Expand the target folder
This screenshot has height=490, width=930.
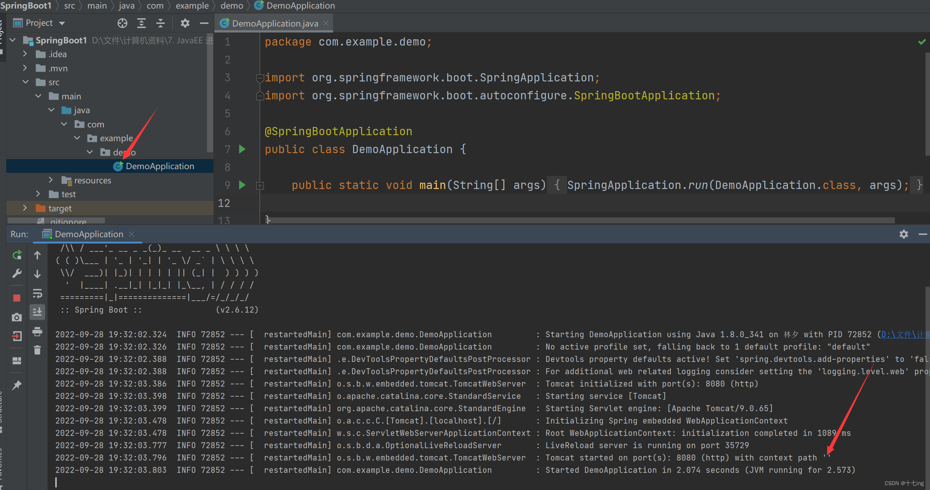[x=25, y=208]
